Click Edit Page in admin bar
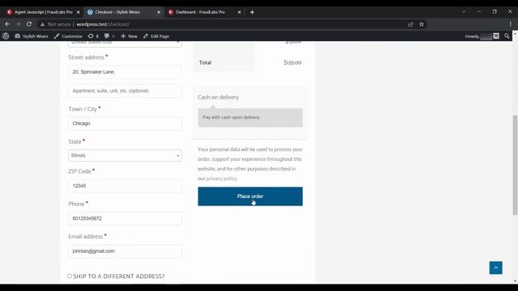This screenshot has width=518, height=291. click(156, 36)
